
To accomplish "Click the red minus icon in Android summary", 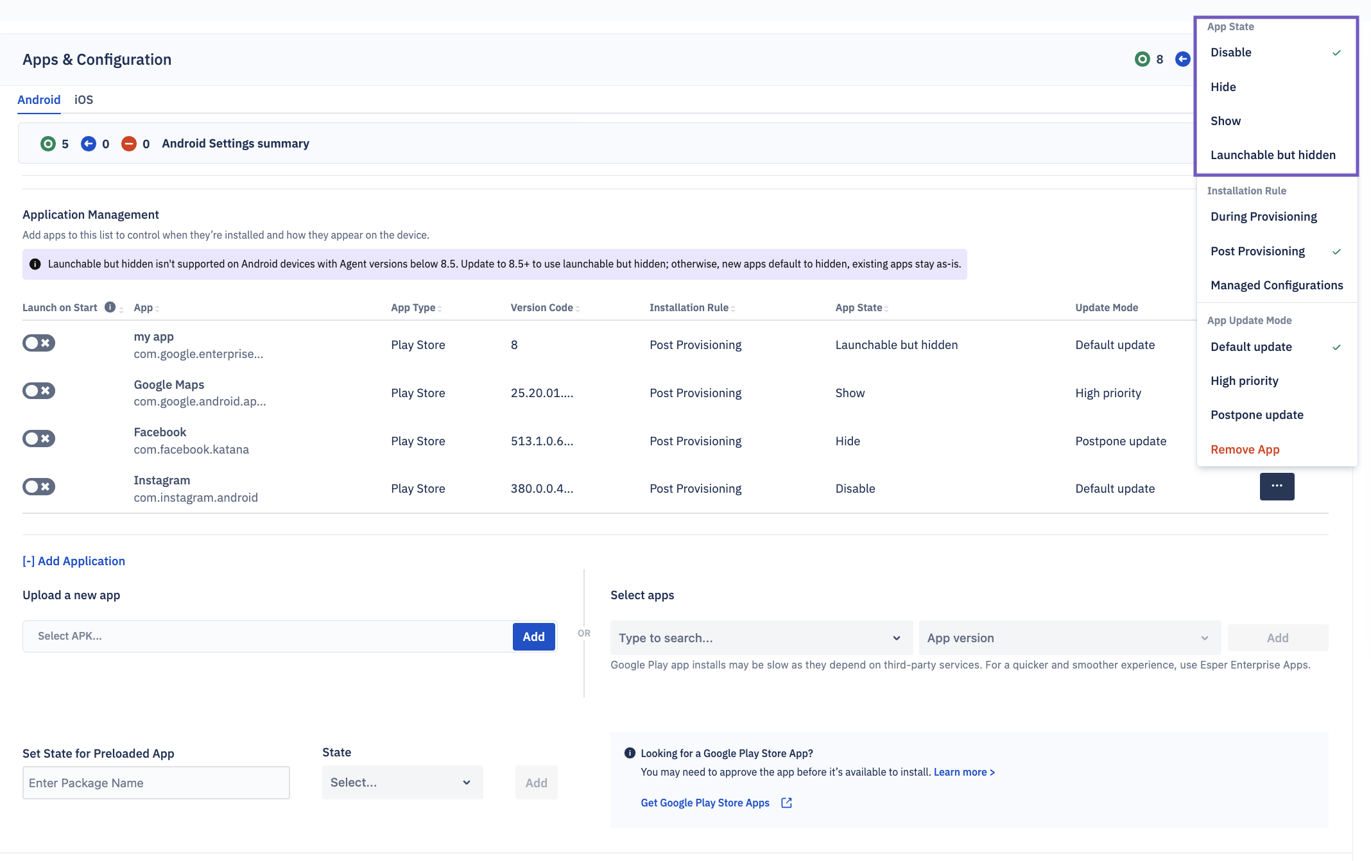I will pyautogui.click(x=129, y=144).
